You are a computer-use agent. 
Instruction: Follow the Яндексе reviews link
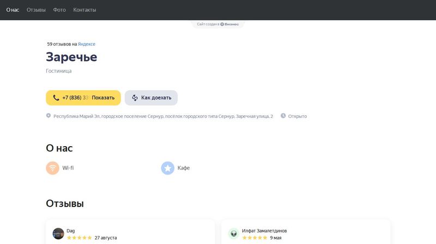tap(87, 44)
